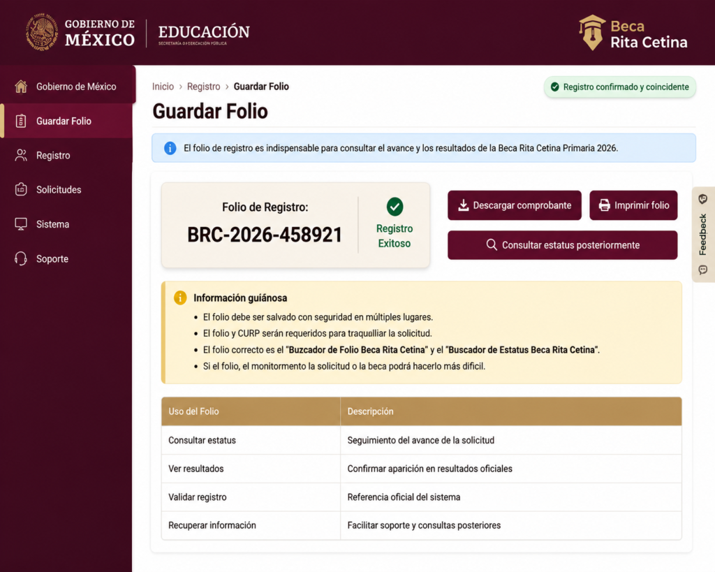Click the Registro breadcrumb link
Viewport: 715px width, 572px height.
(203, 86)
